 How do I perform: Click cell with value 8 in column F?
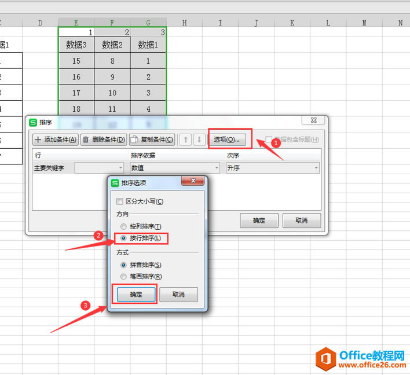click(112, 61)
